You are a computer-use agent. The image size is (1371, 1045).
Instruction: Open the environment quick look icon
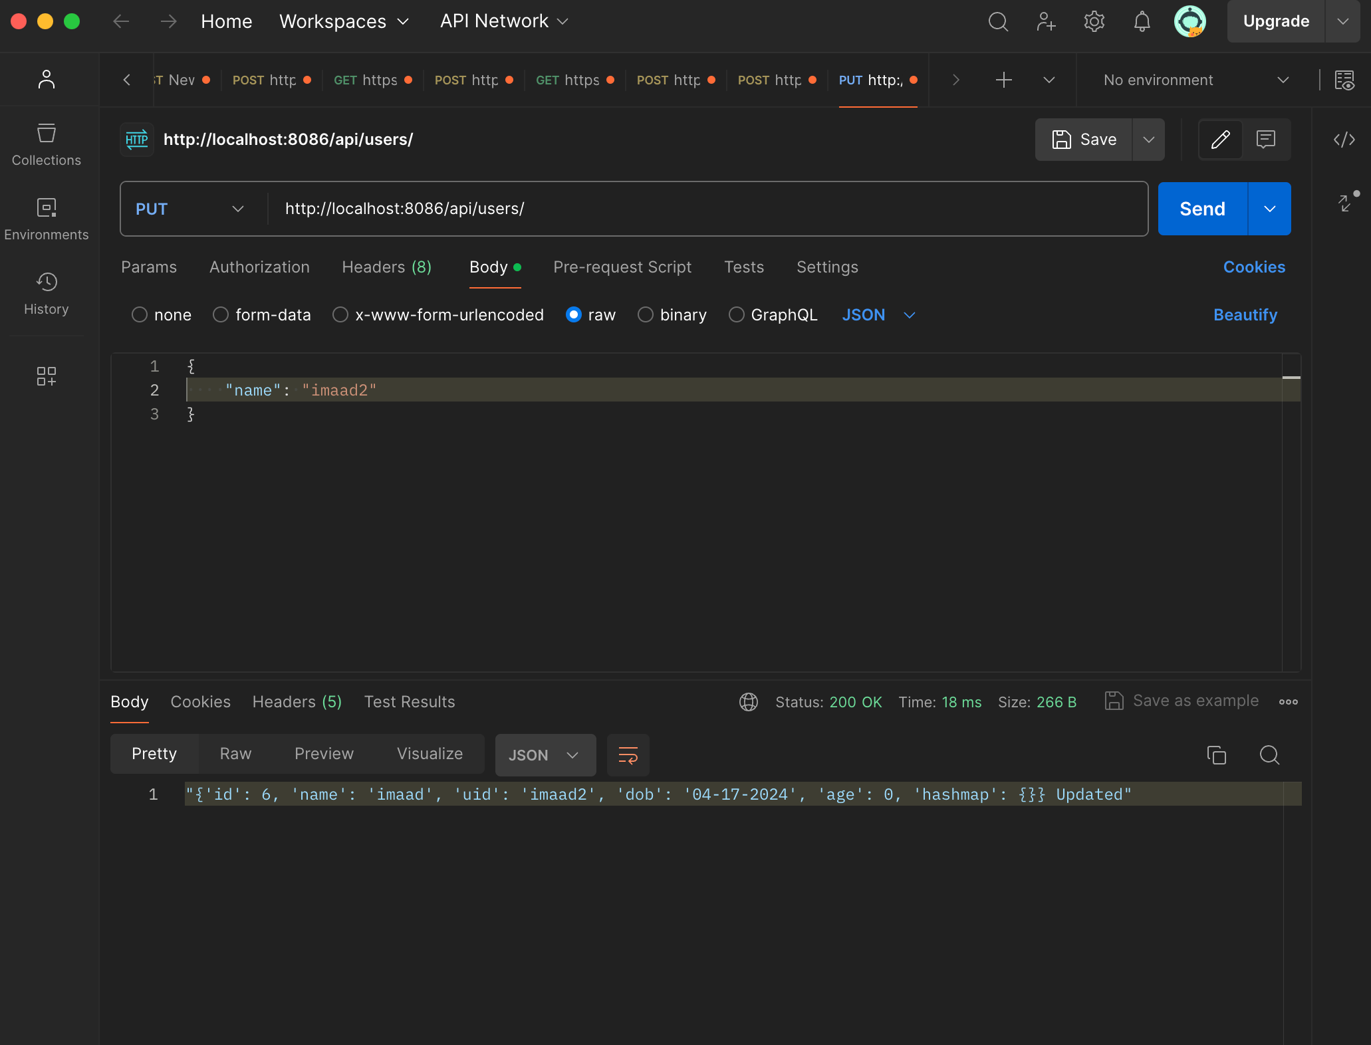(1344, 80)
